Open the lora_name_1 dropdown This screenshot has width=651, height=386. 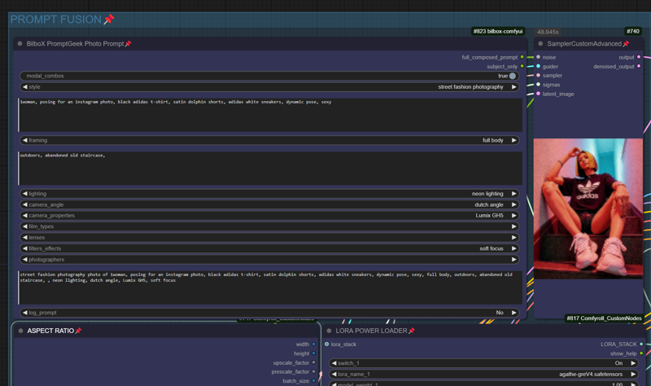pos(483,375)
